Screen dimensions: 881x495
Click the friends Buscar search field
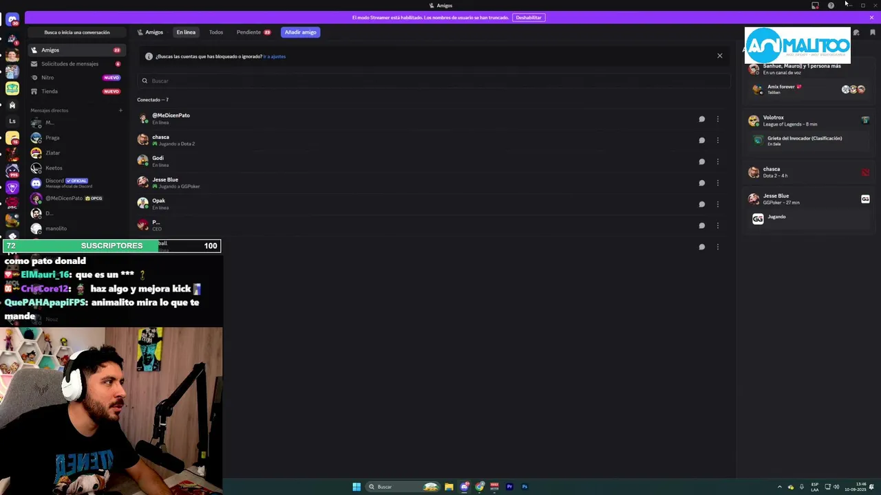[434, 81]
